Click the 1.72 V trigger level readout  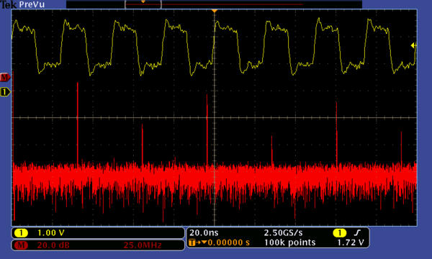(x=351, y=242)
